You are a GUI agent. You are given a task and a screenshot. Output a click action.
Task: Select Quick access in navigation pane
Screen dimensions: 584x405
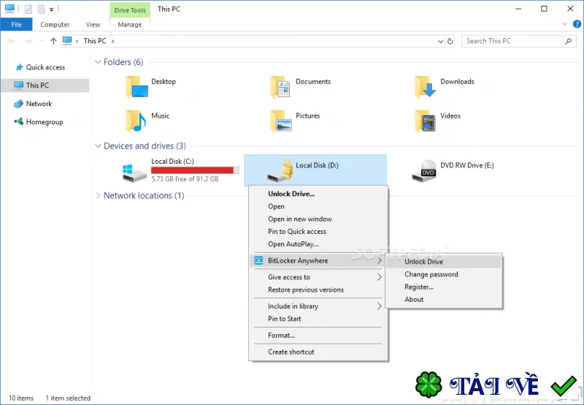tap(45, 67)
